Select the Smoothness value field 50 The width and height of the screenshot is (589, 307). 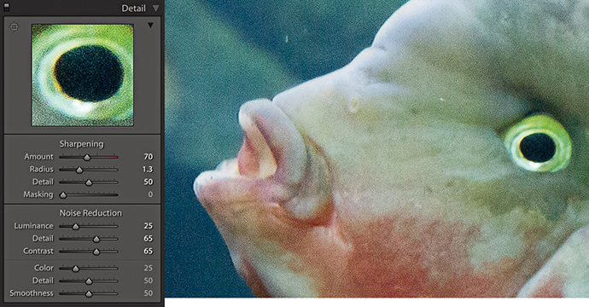[149, 293]
